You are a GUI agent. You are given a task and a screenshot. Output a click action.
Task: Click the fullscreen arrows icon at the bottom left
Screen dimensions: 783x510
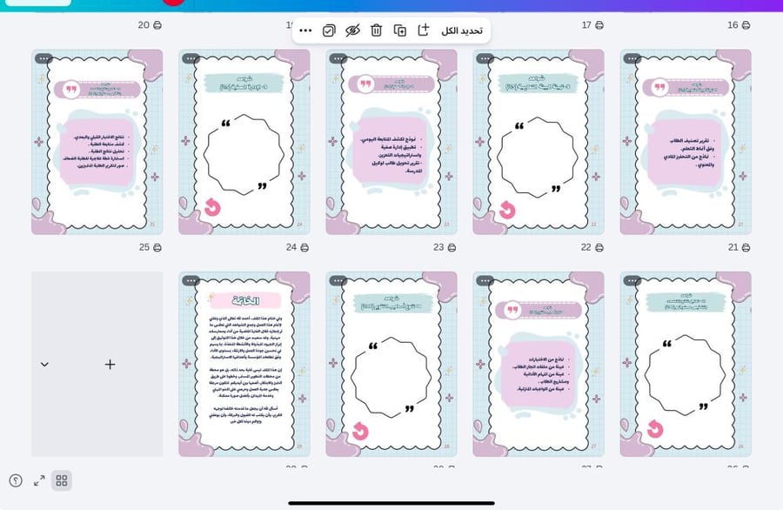tap(39, 480)
